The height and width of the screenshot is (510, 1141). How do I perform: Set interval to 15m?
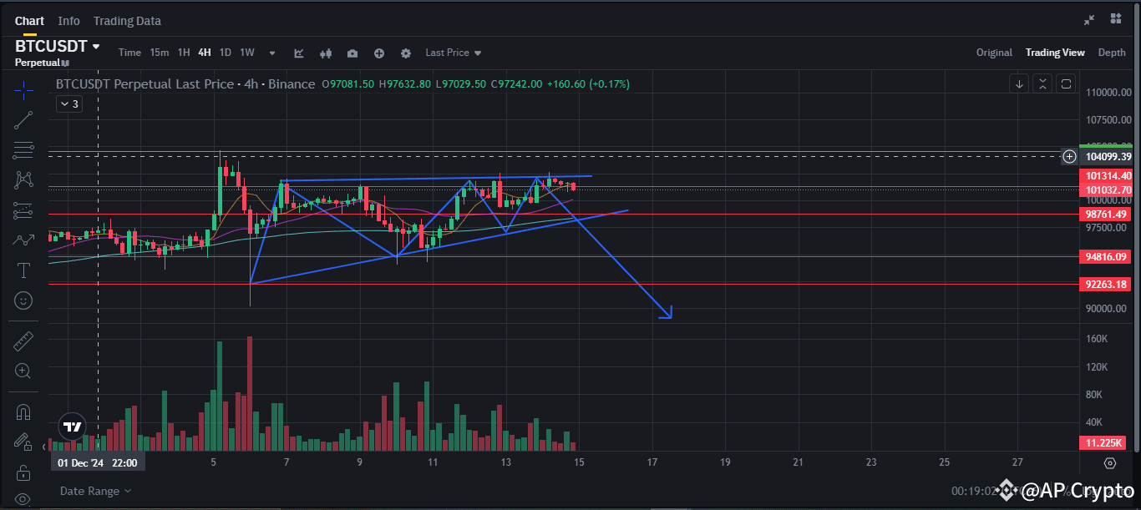pyautogui.click(x=160, y=53)
